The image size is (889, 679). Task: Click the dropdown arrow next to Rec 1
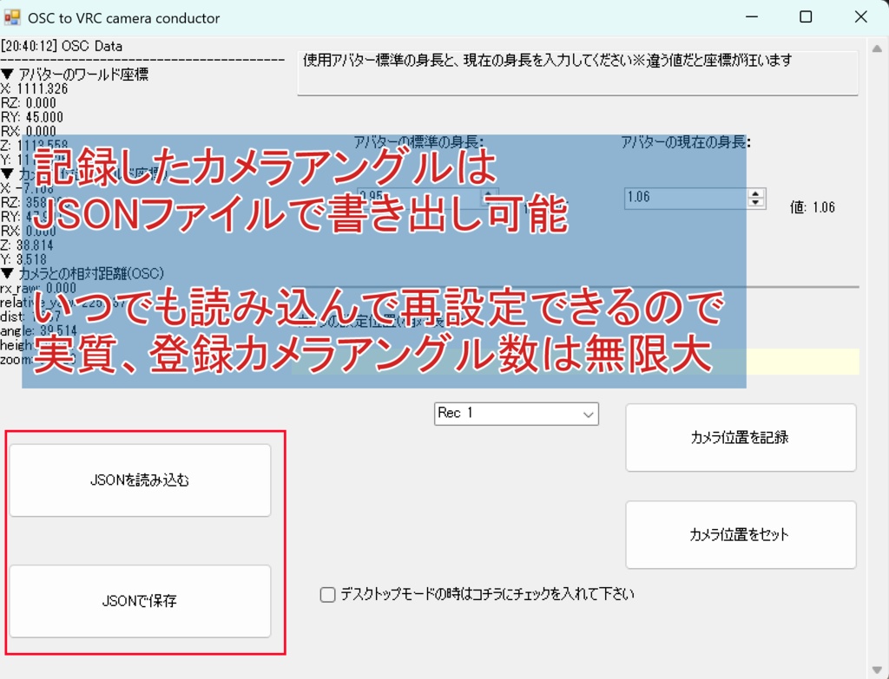pyautogui.click(x=587, y=414)
